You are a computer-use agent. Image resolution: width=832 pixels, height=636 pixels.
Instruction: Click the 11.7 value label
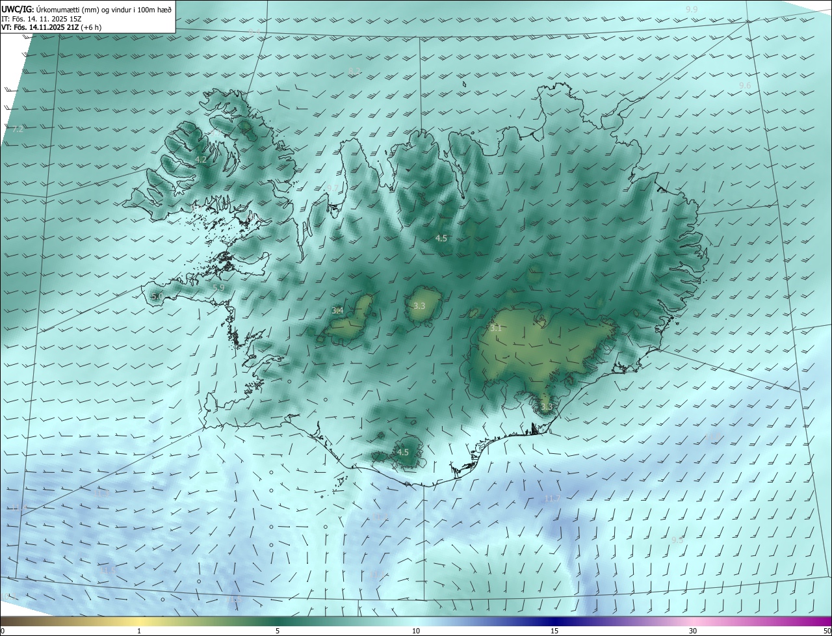tap(552, 499)
